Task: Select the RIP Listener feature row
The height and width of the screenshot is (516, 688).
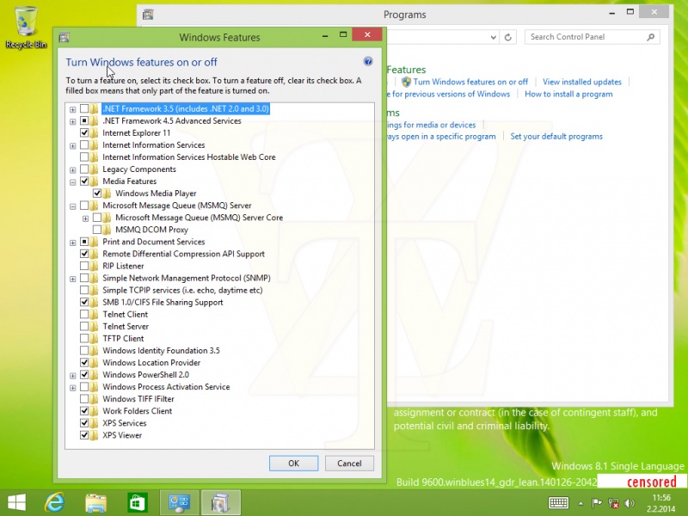Action: [x=123, y=266]
